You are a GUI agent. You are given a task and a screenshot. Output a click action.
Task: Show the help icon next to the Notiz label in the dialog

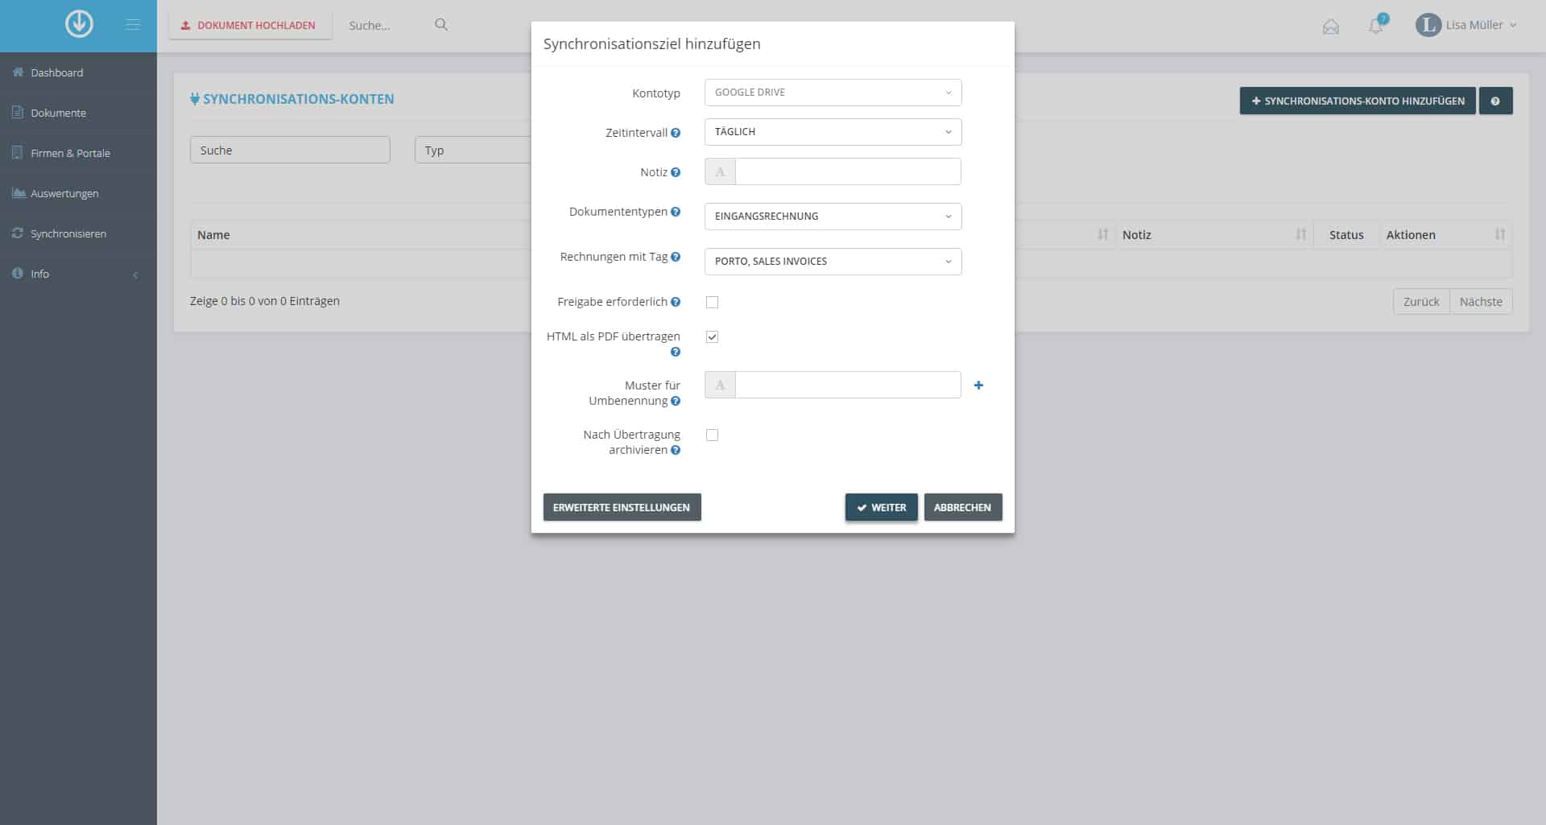click(x=676, y=172)
